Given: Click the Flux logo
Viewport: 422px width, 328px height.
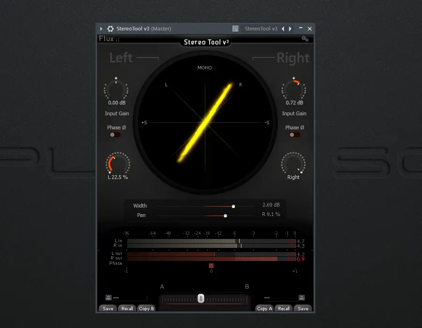Looking at the screenshot, I should (x=109, y=39).
